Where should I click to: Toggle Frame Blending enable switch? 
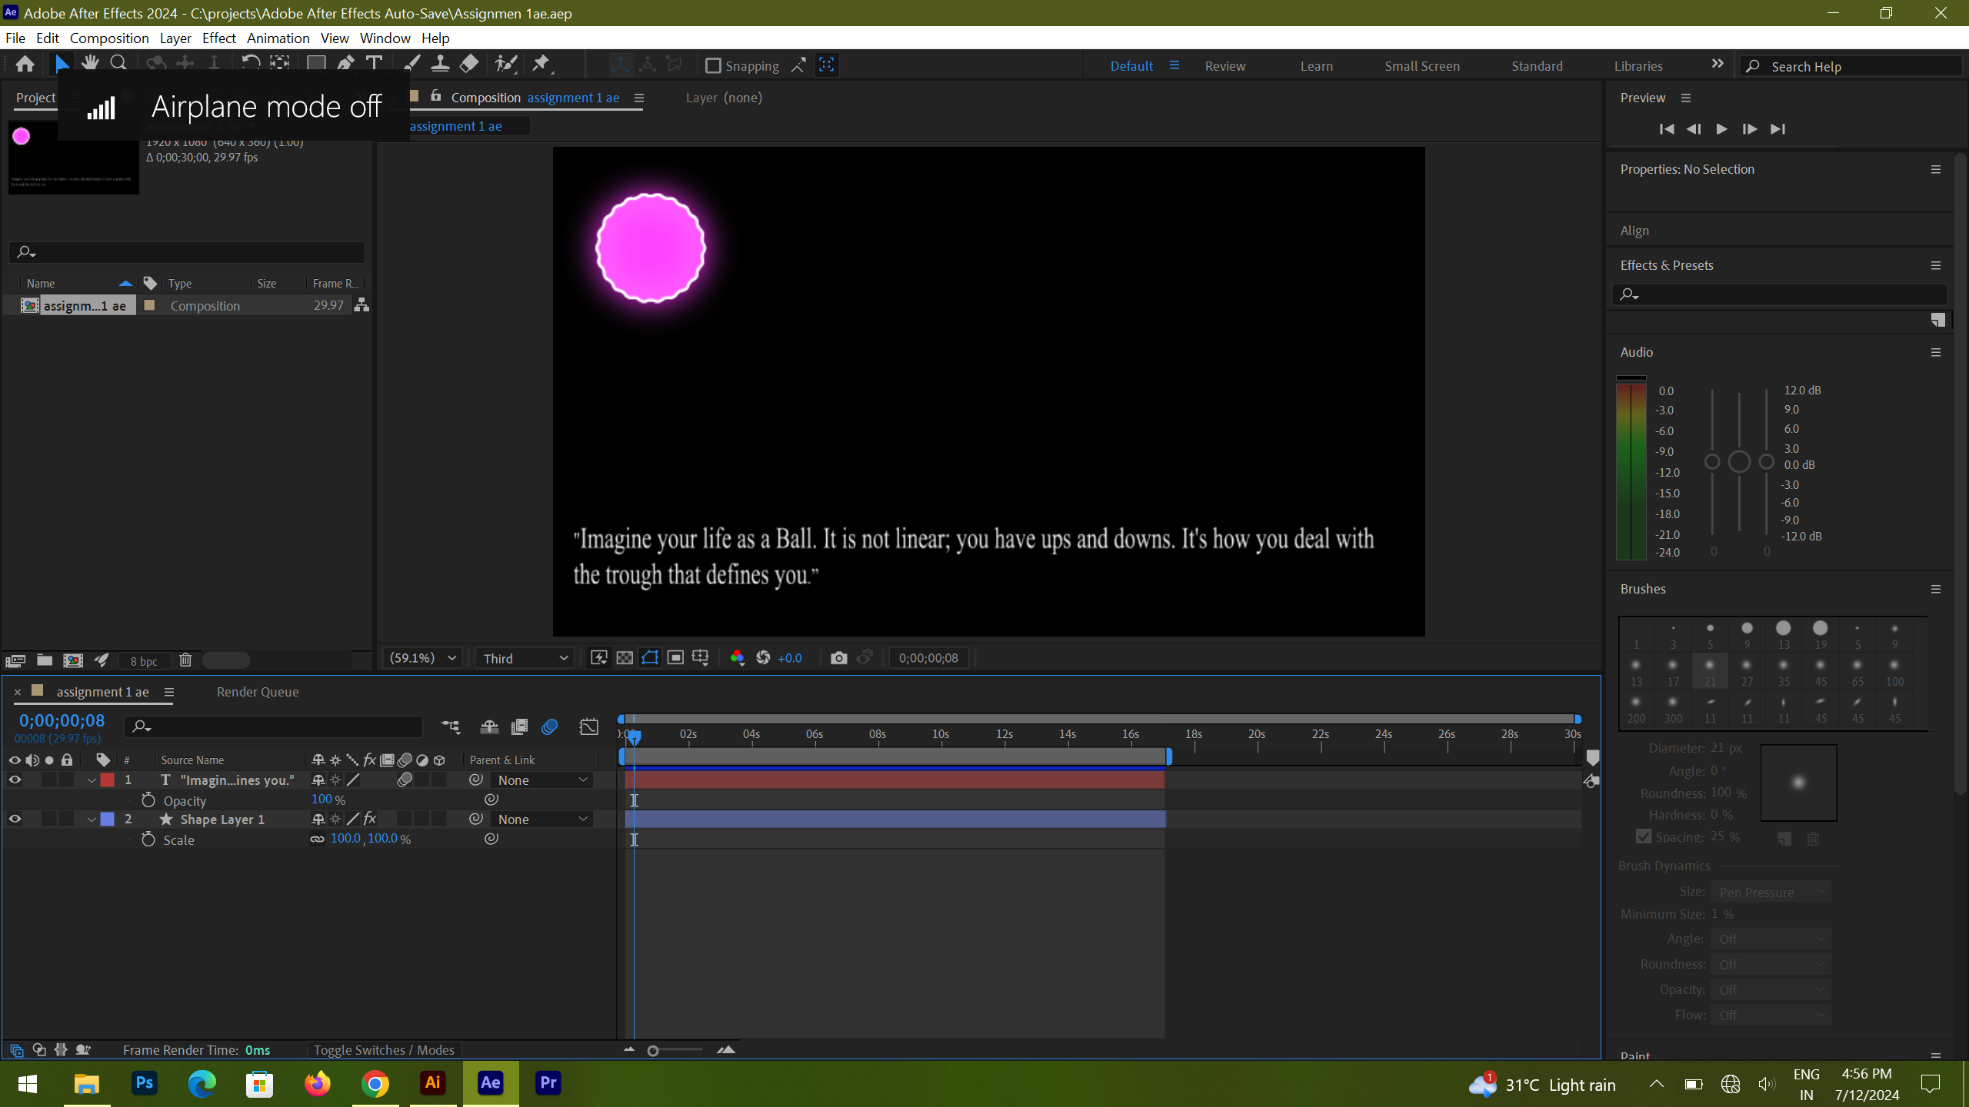tap(520, 726)
